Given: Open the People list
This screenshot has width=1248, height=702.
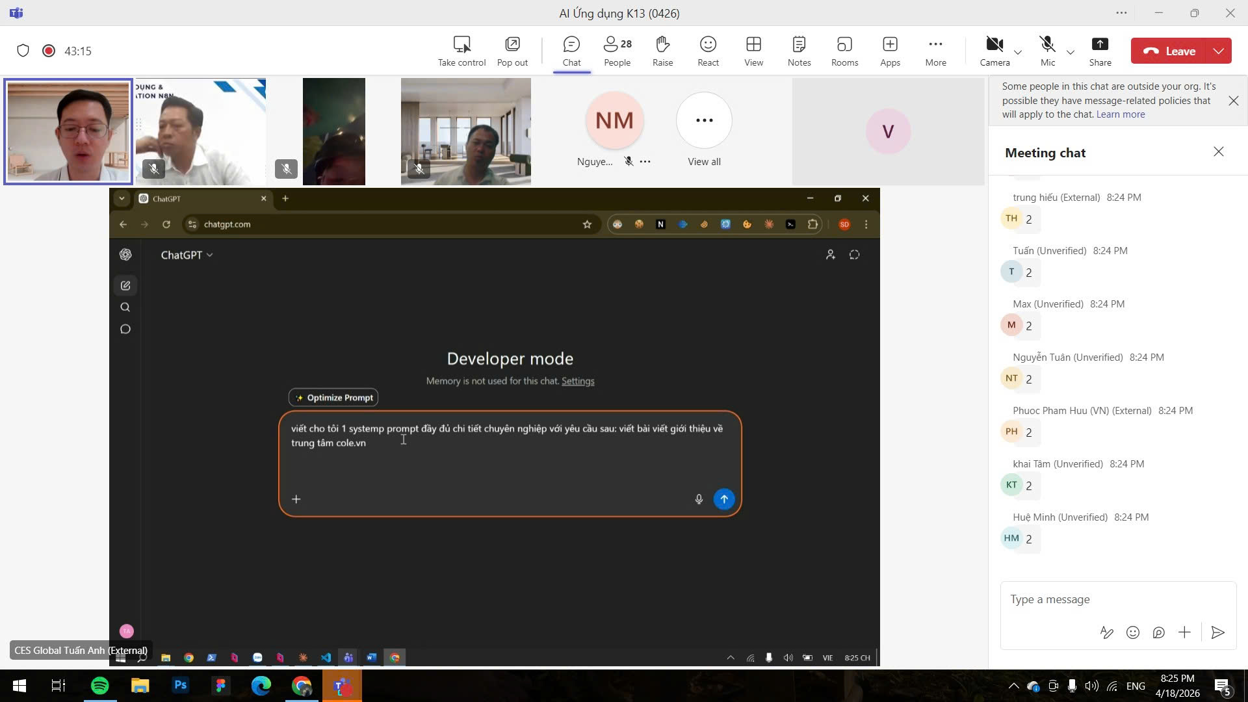Looking at the screenshot, I should 617,51.
